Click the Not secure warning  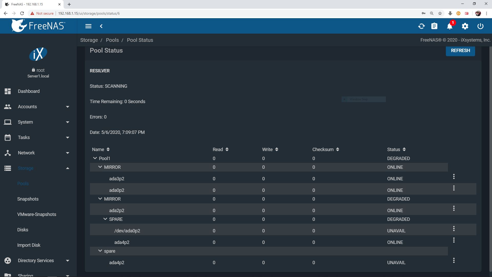[42, 13]
